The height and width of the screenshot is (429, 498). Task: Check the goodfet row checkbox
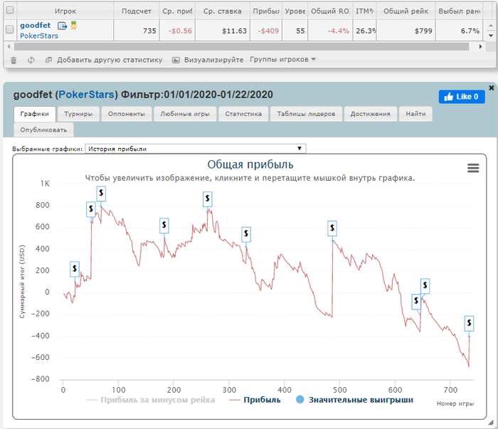pos(10,29)
